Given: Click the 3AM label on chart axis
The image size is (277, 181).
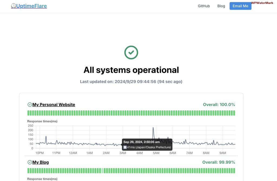Looking at the screenshot, I should 123,153.
